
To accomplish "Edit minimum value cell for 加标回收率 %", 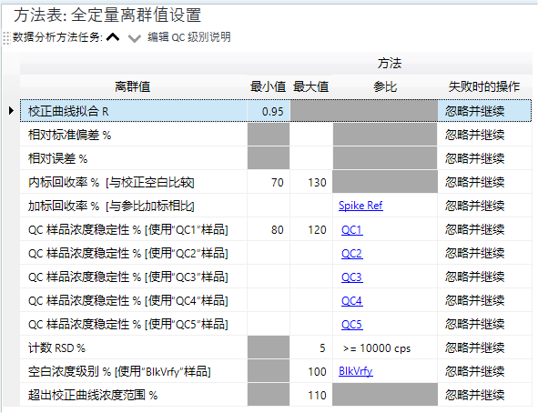I will tap(269, 206).
